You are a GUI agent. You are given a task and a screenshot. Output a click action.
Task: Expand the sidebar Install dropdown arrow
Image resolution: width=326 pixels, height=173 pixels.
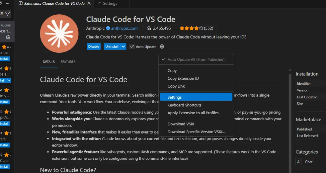coord(9,80)
